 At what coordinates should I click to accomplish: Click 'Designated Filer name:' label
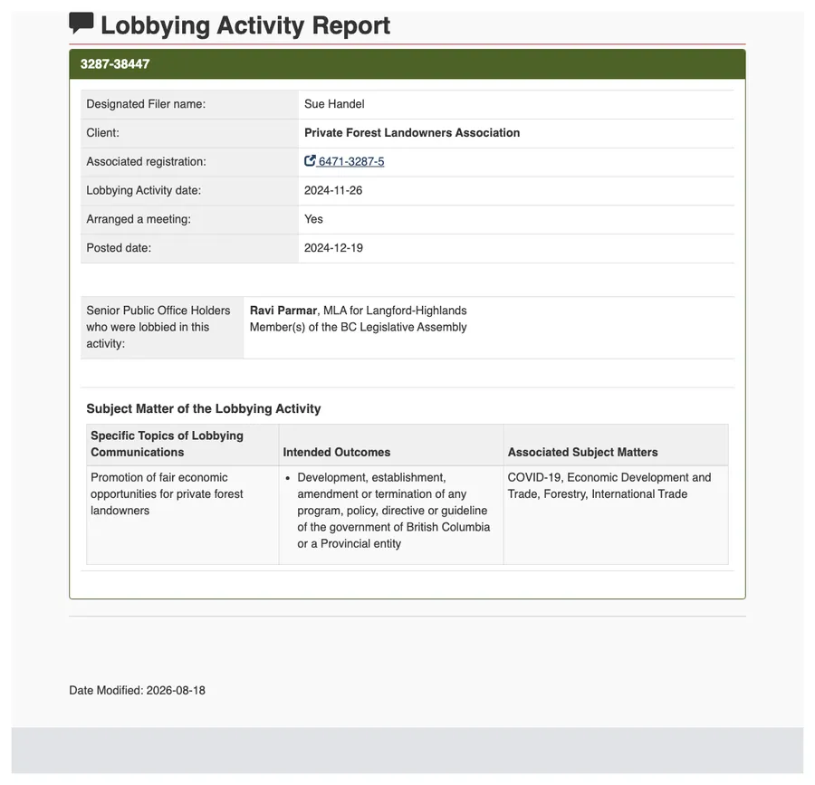point(146,104)
